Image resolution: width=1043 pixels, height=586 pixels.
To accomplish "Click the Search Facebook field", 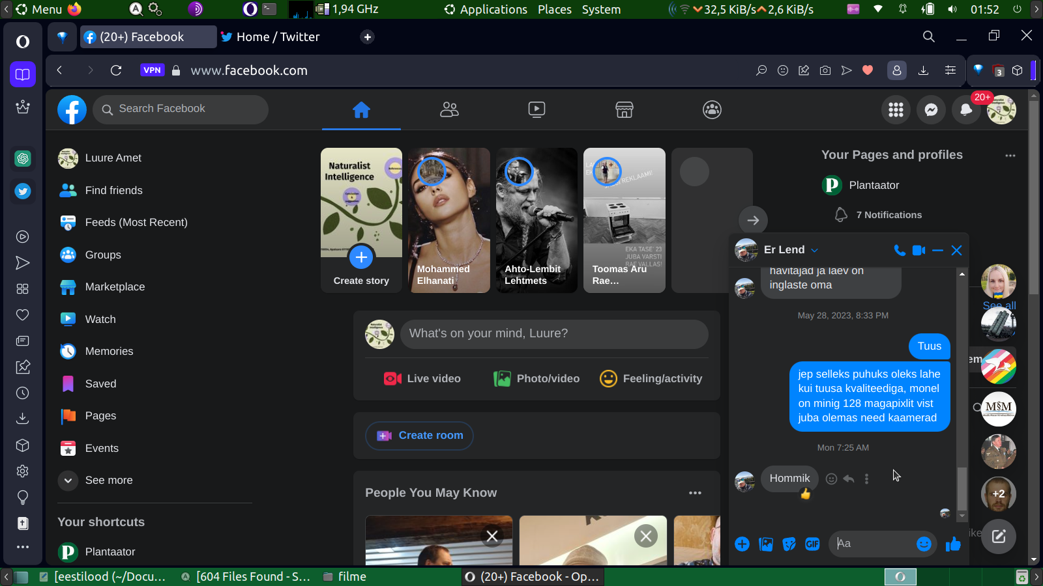I will tap(181, 109).
